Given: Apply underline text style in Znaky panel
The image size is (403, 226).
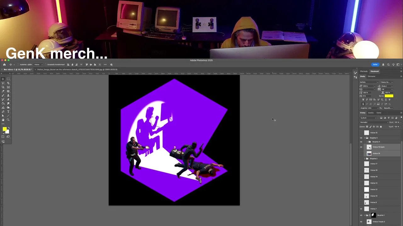Looking at the screenshot, I should pyautogui.click(x=386, y=100).
